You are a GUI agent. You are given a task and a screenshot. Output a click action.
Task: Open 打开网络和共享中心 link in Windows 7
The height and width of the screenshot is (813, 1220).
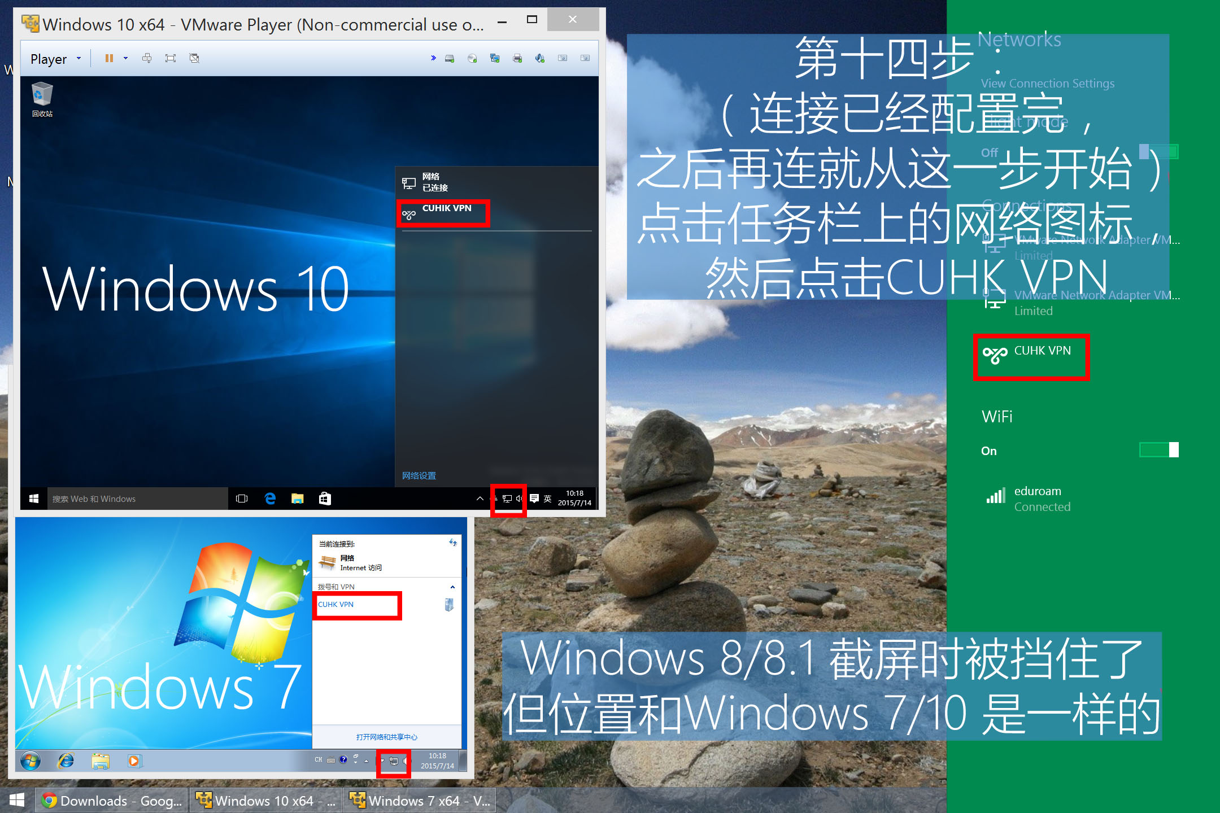coord(386,737)
